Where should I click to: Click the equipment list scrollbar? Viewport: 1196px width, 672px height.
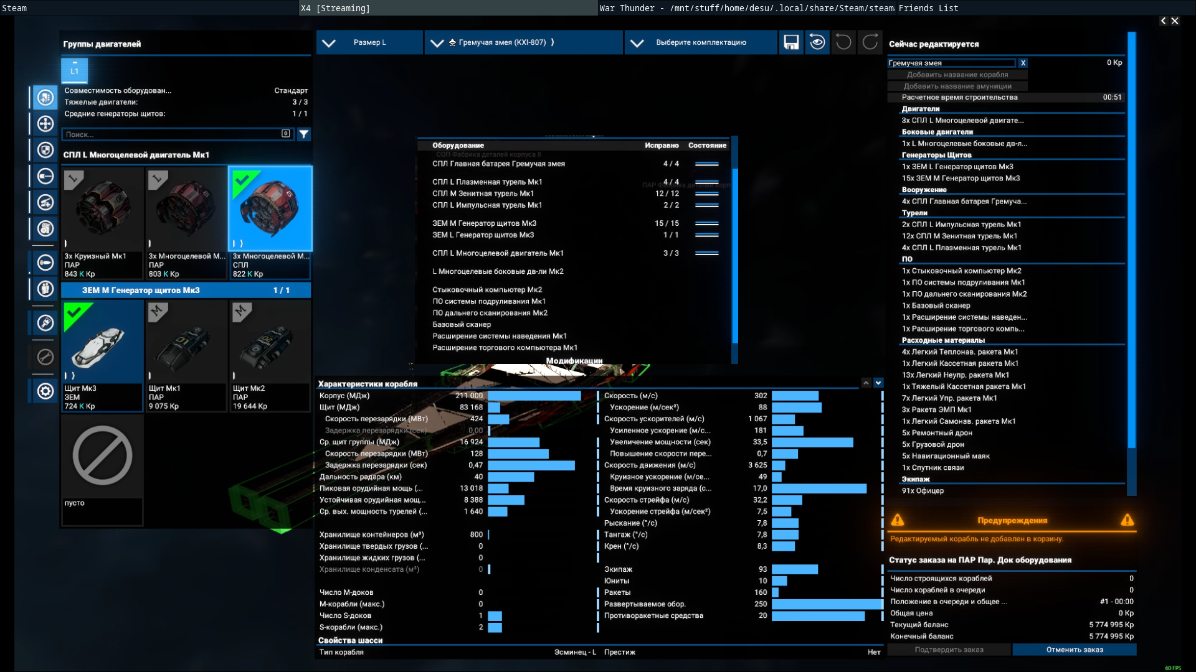coord(735,255)
